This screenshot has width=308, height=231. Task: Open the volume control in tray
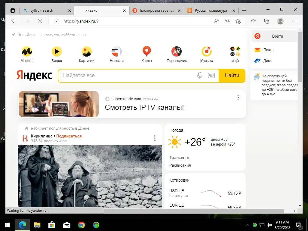[269, 225]
